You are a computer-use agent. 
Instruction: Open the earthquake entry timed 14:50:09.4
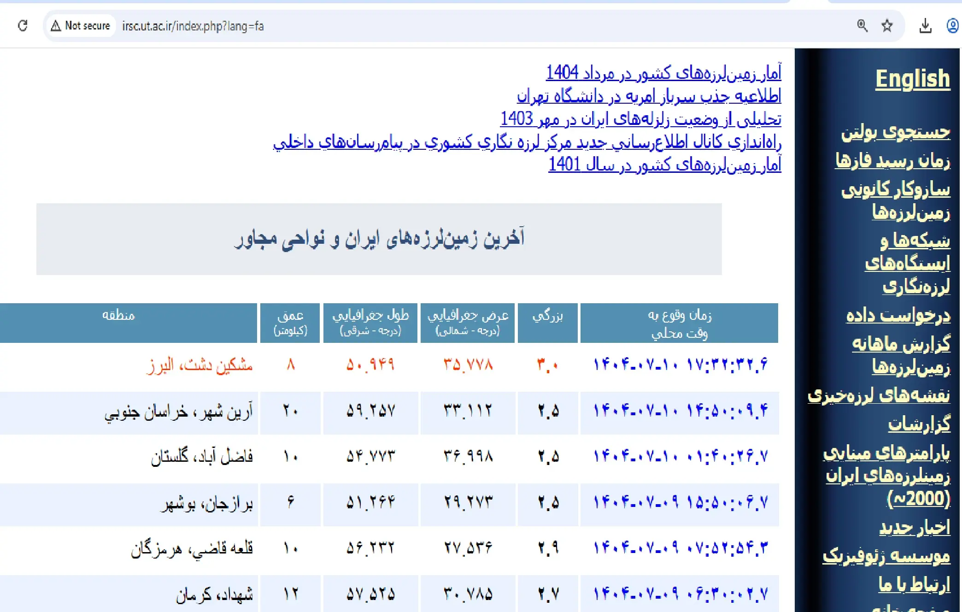coord(680,410)
